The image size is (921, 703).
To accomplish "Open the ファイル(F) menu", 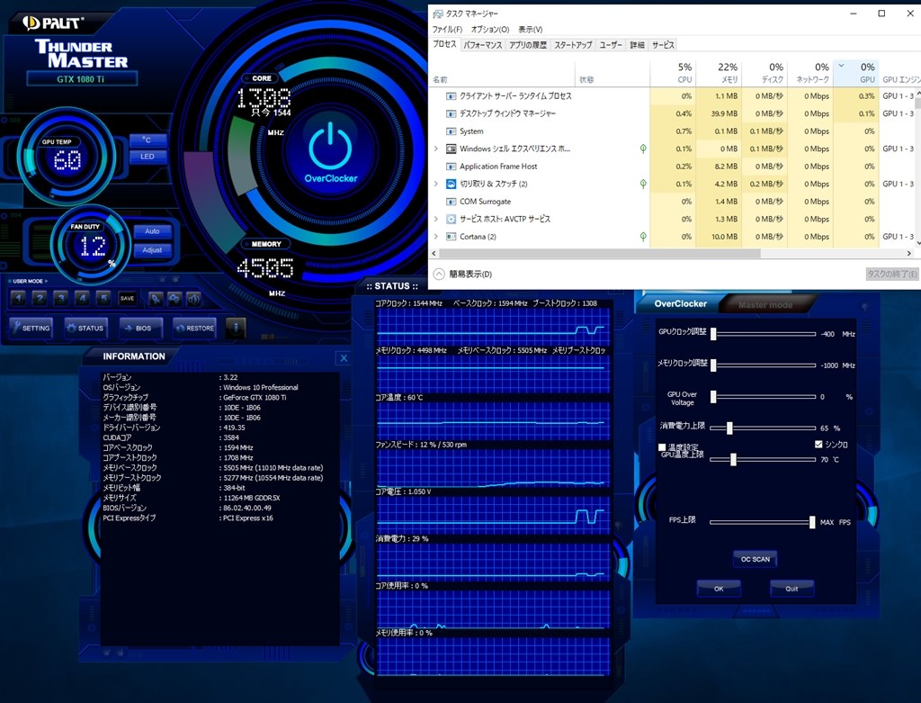I will click(x=447, y=30).
